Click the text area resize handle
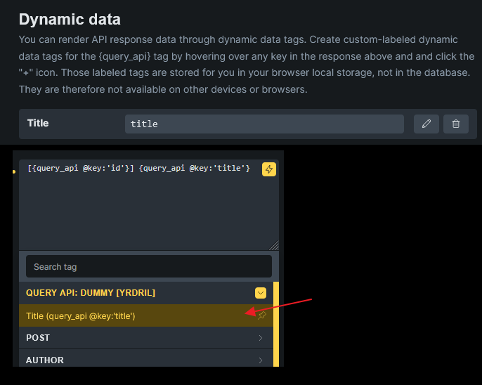Image resolution: width=482 pixels, height=385 pixels. (x=274, y=246)
